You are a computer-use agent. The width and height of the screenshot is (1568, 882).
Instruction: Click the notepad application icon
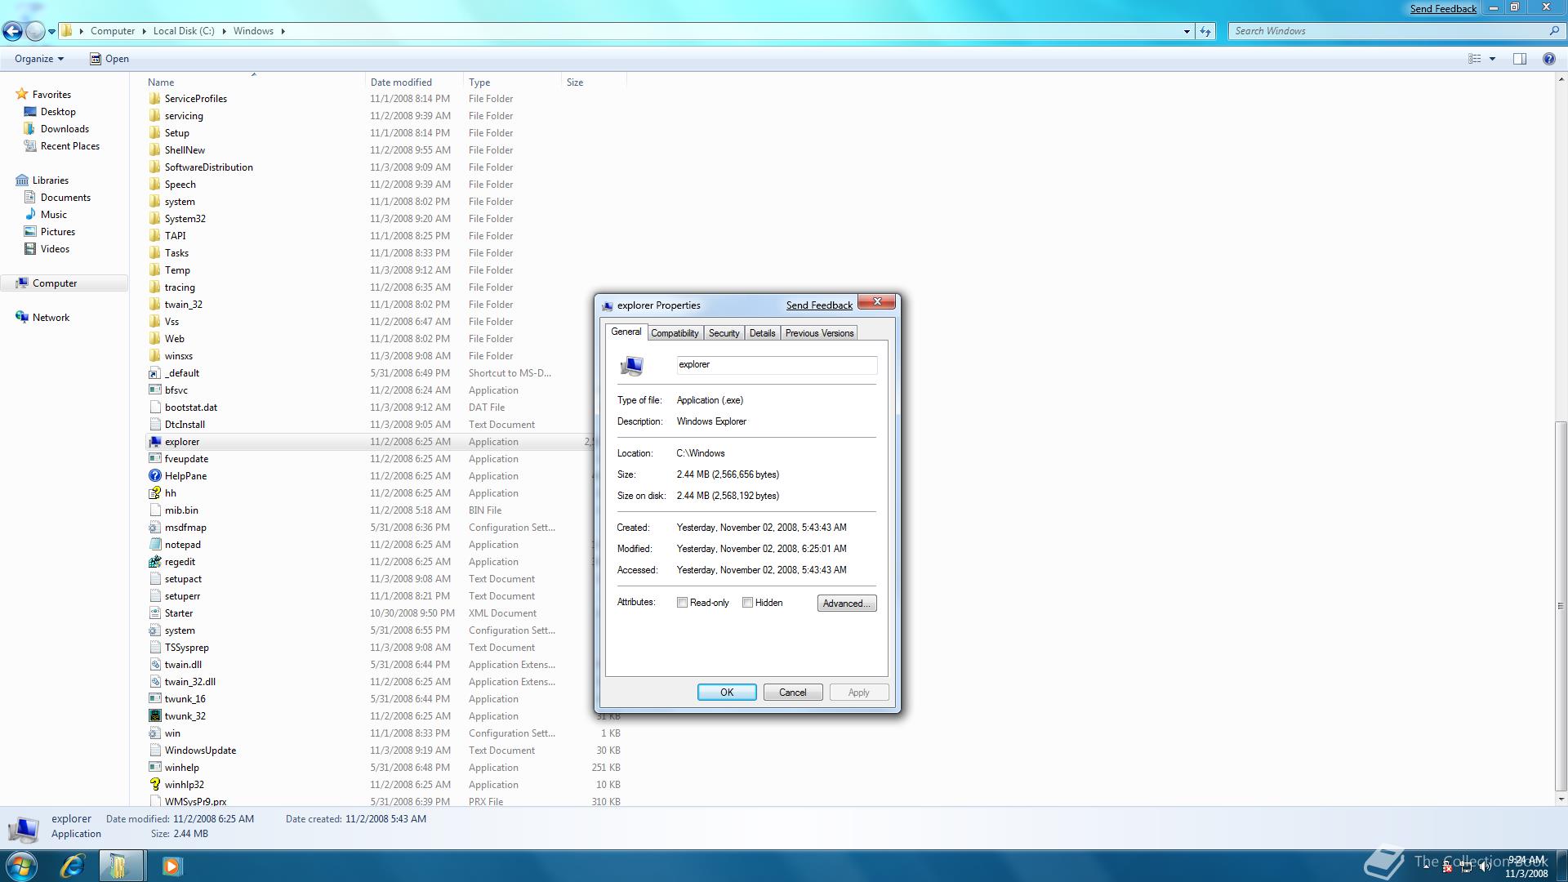(155, 545)
